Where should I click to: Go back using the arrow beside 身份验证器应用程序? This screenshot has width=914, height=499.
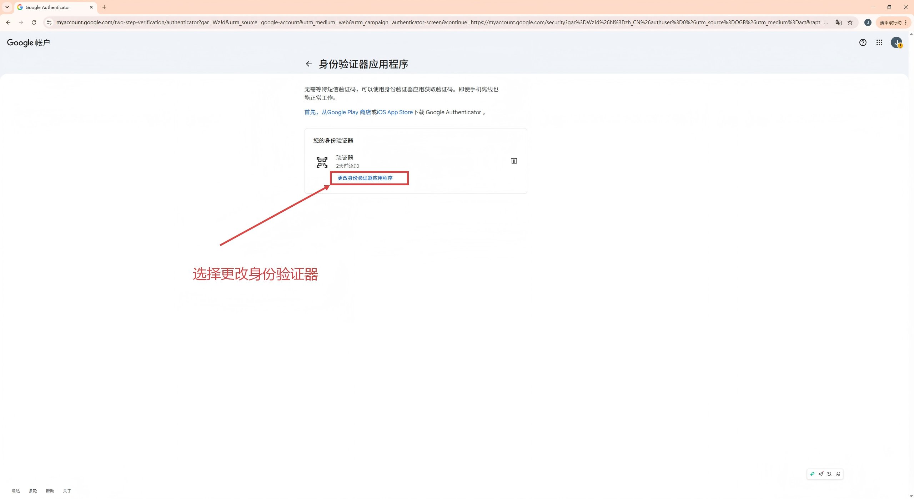(309, 64)
